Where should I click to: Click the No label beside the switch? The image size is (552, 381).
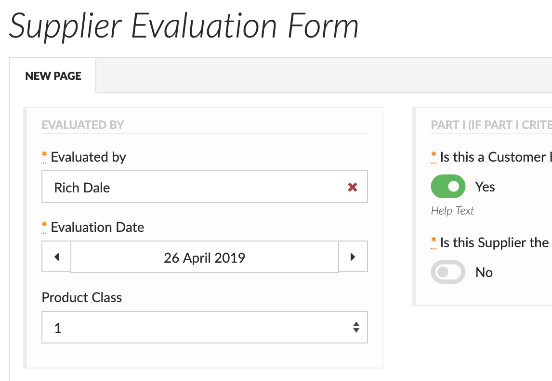[484, 272]
